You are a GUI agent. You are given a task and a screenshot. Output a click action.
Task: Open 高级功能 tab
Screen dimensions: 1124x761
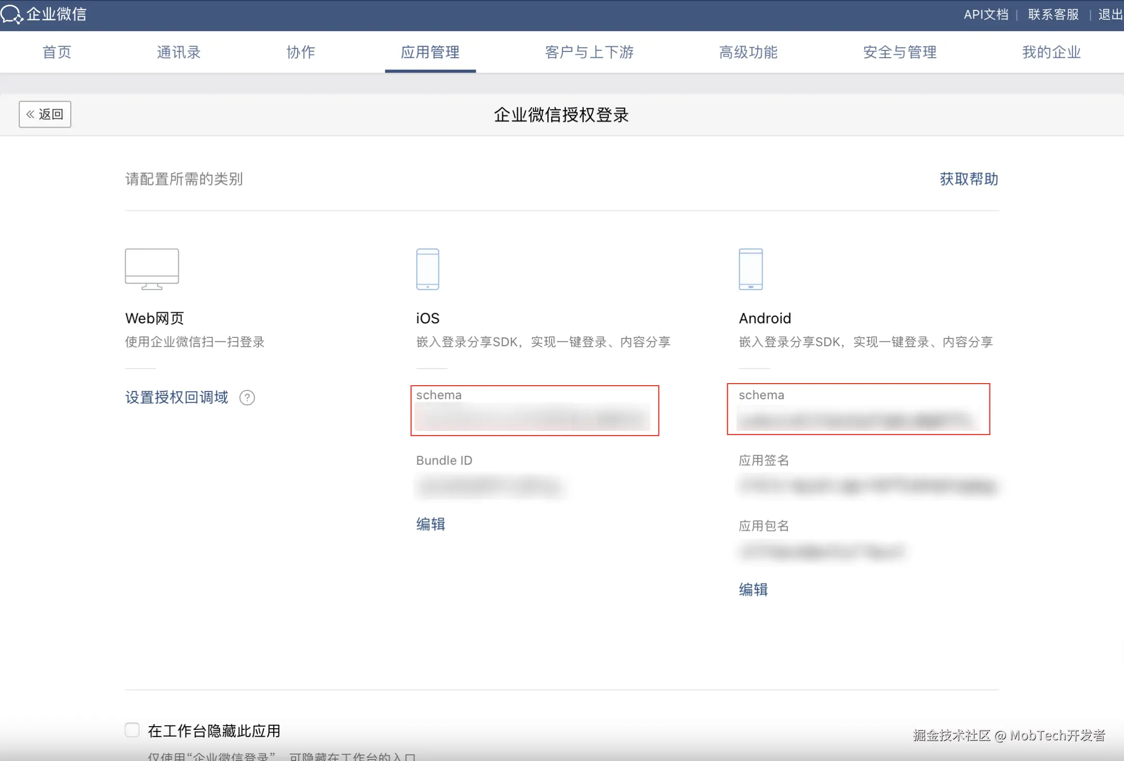(x=748, y=52)
